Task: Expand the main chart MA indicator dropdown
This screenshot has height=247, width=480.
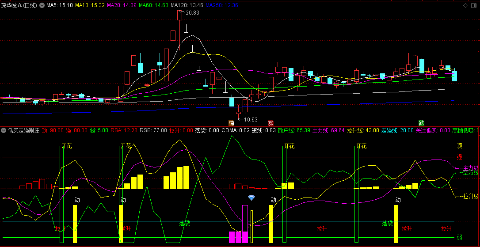Action: click(42, 5)
